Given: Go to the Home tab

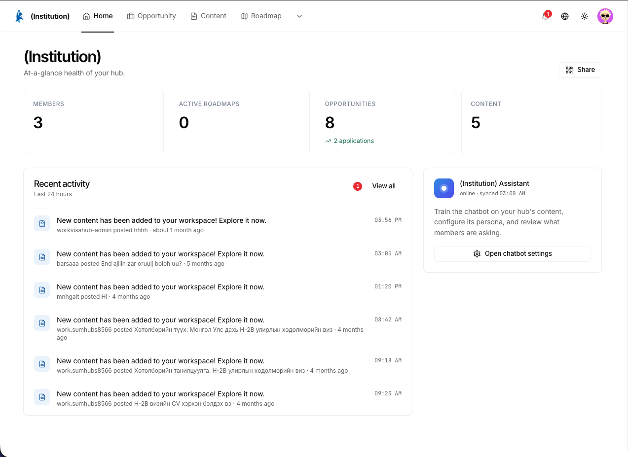Looking at the screenshot, I should [x=98, y=16].
